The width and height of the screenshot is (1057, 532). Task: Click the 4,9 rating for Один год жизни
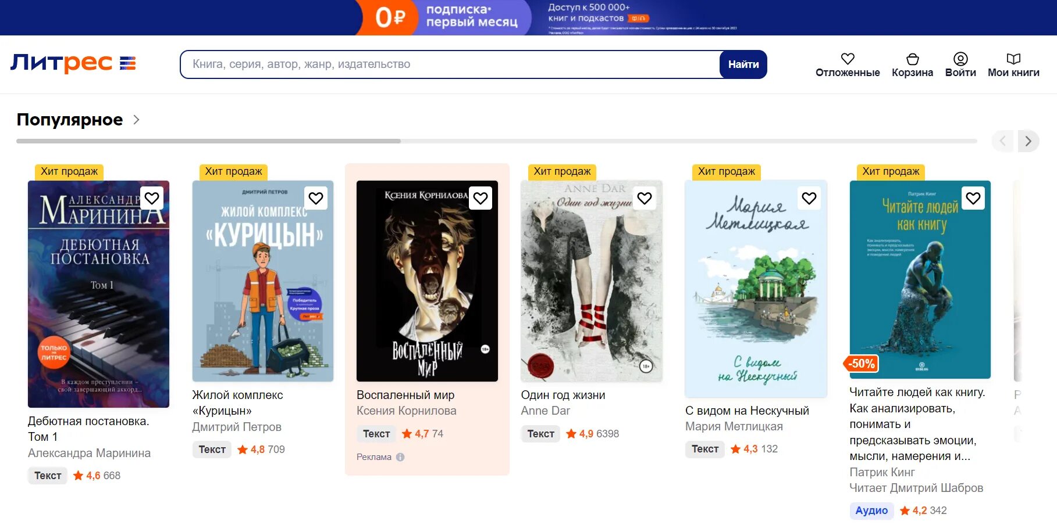(x=586, y=434)
